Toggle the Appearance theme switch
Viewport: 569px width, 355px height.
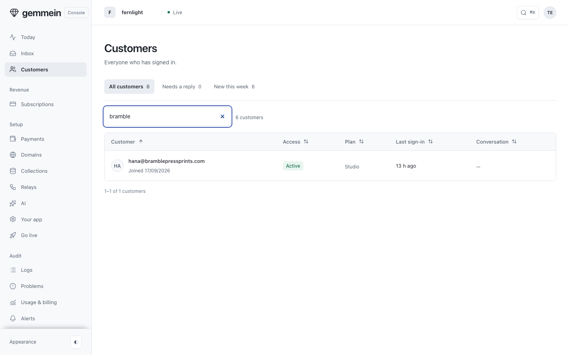coord(76,342)
